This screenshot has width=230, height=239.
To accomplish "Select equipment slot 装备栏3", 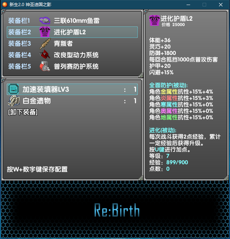I will 72,43.
